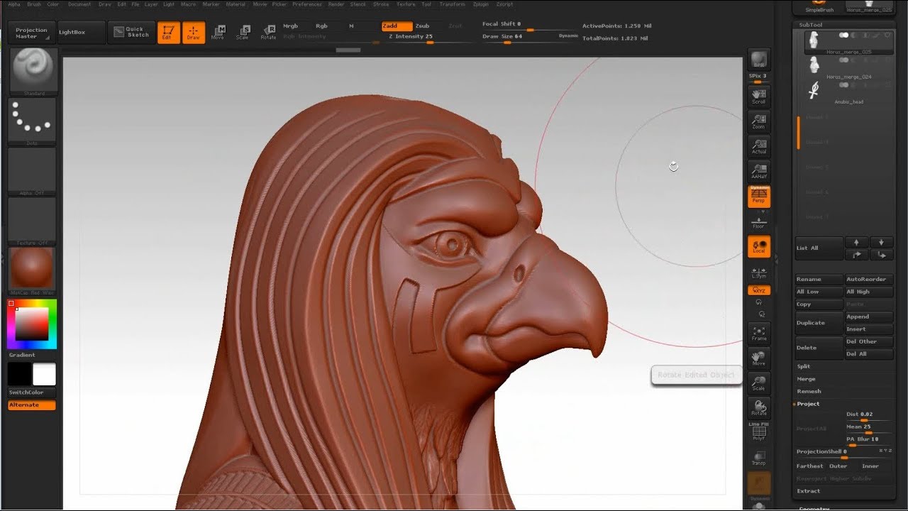908x511 pixels.
Task: Select the Scroll navigation icon
Action: pyautogui.click(x=758, y=96)
